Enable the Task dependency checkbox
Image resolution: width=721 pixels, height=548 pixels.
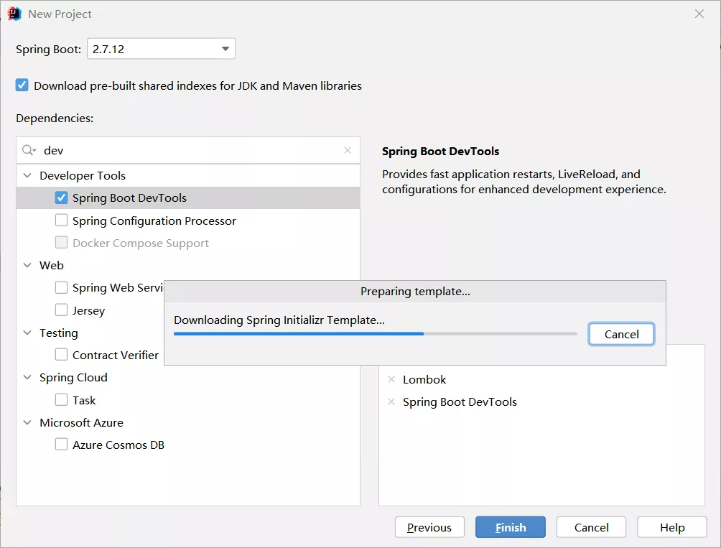61,399
